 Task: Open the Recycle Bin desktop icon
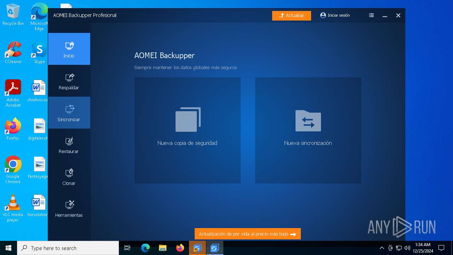[x=13, y=15]
